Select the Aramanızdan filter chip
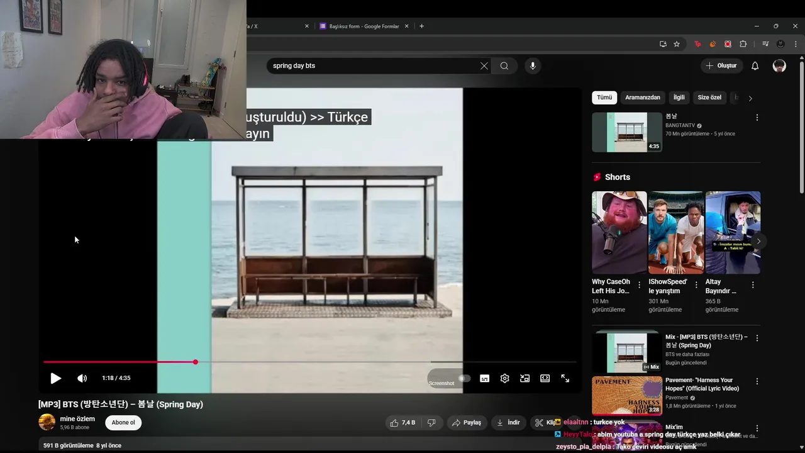The height and width of the screenshot is (453, 805). point(643,98)
